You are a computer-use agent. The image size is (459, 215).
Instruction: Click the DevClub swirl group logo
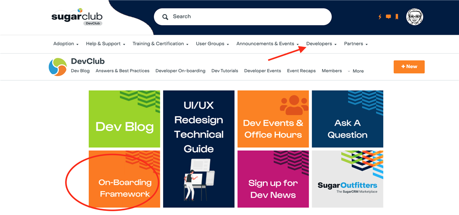58,67
